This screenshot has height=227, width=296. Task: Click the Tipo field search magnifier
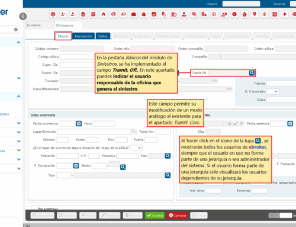click(x=168, y=175)
